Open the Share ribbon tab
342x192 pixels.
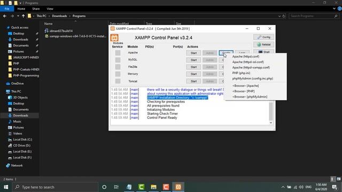click(x=36, y=9)
